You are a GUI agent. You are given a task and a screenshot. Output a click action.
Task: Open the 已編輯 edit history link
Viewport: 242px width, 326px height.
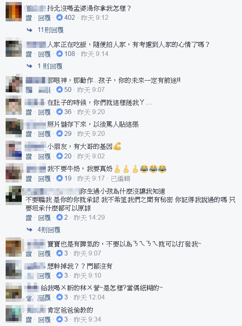click(x=120, y=179)
